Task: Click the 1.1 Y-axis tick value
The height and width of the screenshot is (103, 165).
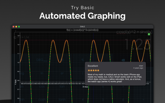Action: 18,54
